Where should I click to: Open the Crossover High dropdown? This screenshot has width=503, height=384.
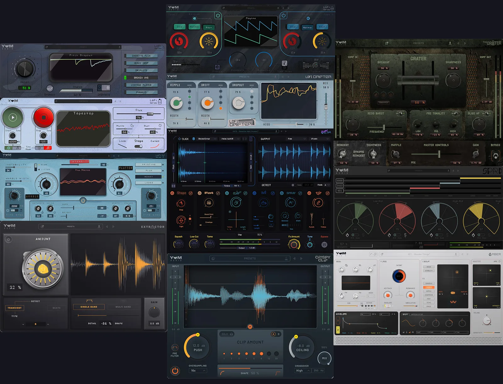point(303,371)
